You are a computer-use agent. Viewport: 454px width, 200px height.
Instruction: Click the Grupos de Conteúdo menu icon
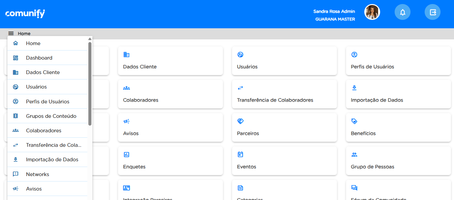(16, 116)
